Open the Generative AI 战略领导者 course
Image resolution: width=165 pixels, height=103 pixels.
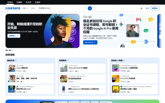[129, 68]
